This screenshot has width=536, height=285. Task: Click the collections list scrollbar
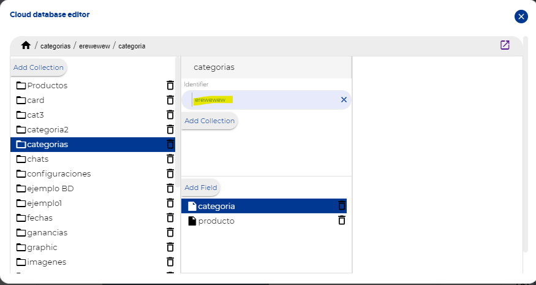click(x=177, y=122)
